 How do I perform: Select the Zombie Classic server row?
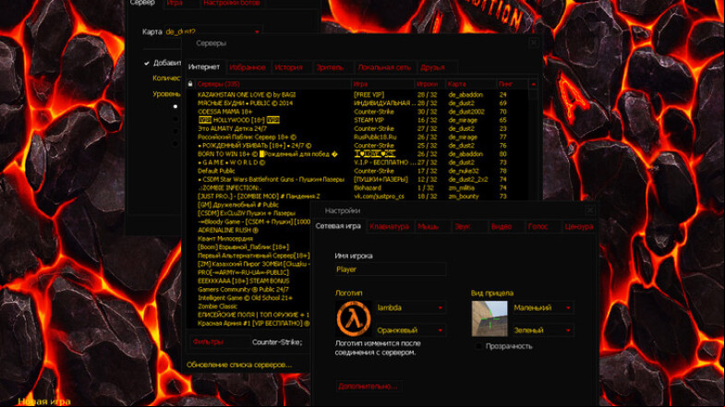pyautogui.click(x=248, y=306)
